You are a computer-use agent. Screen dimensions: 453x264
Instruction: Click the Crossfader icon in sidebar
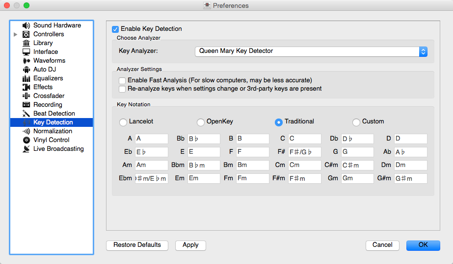26,96
